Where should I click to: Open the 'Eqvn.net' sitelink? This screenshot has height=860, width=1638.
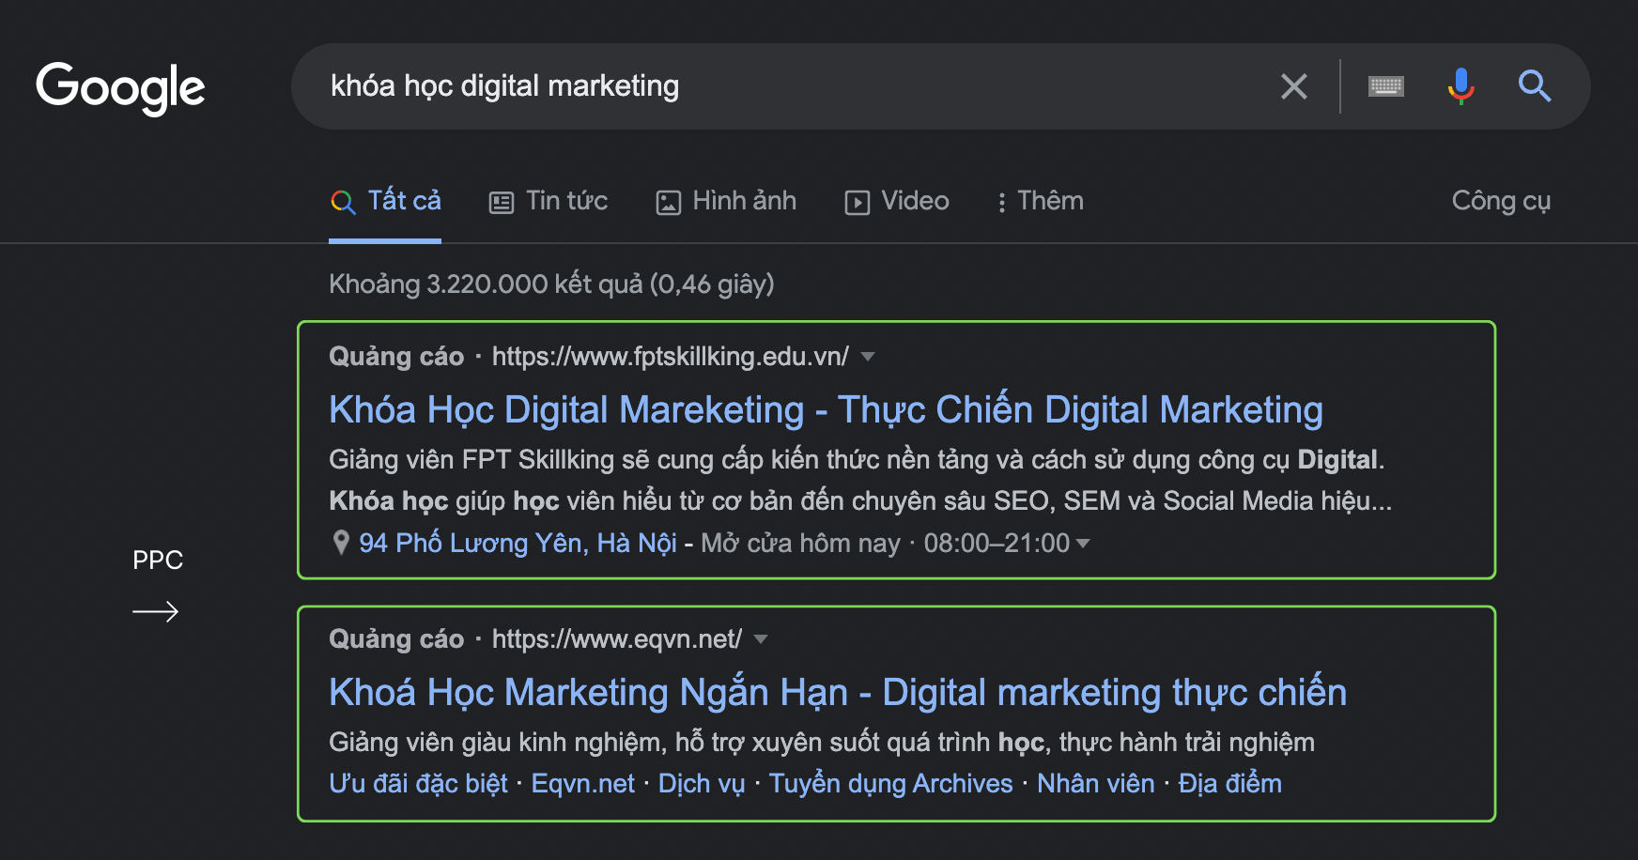tap(583, 784)
